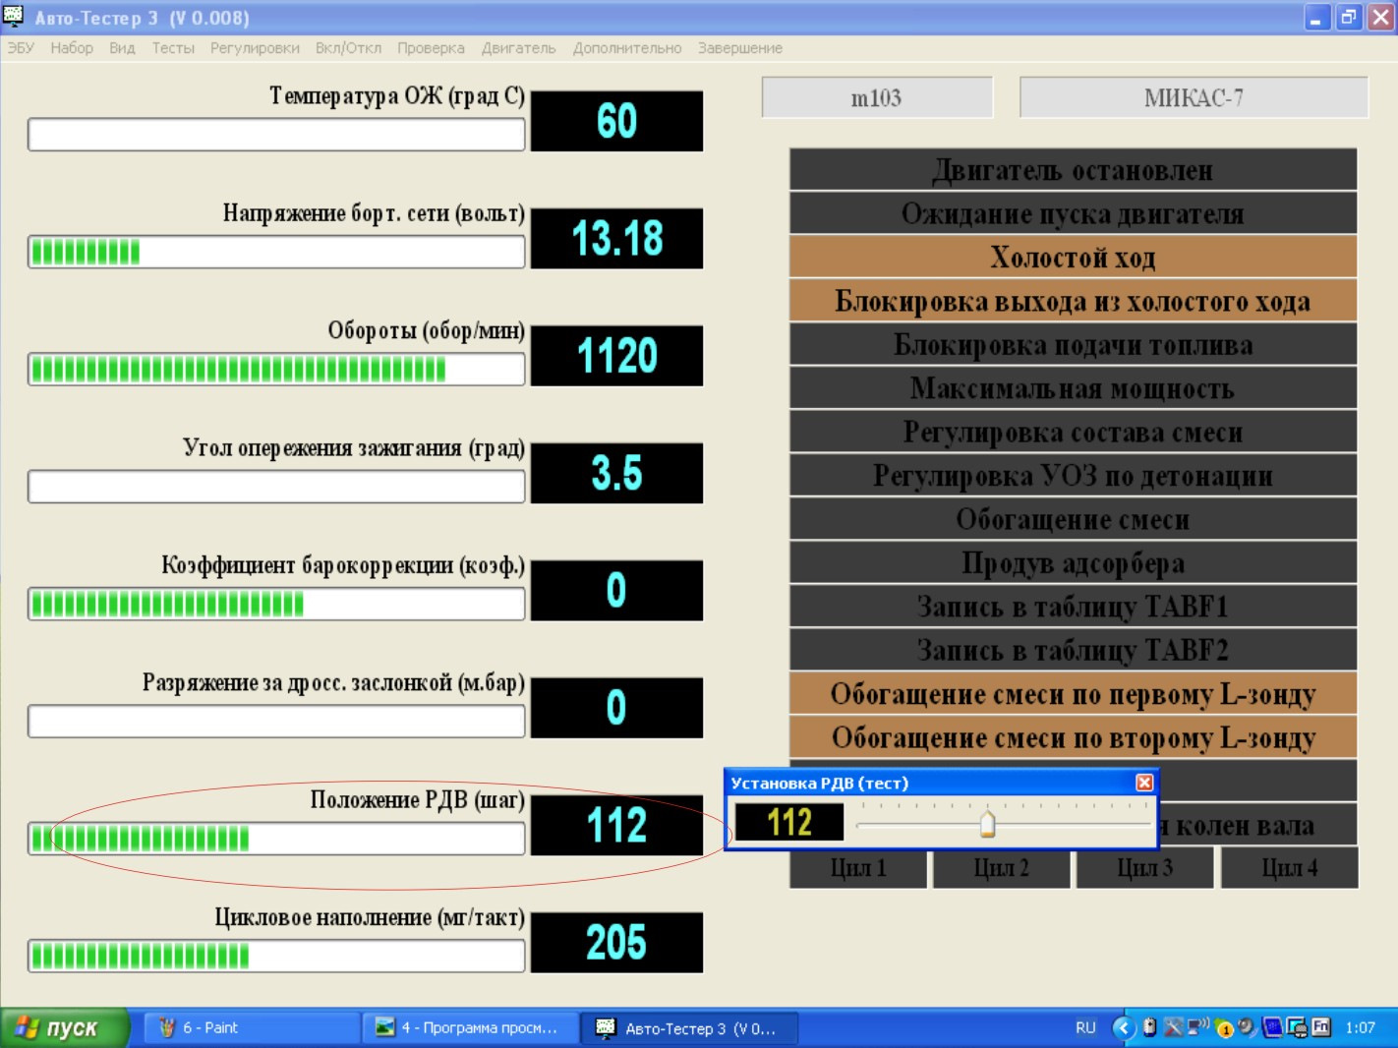This screenshot has height=1048, width=1398.
Task: Close the Установка РДВ (тест) dialog
Action: tap(1144, 783)
